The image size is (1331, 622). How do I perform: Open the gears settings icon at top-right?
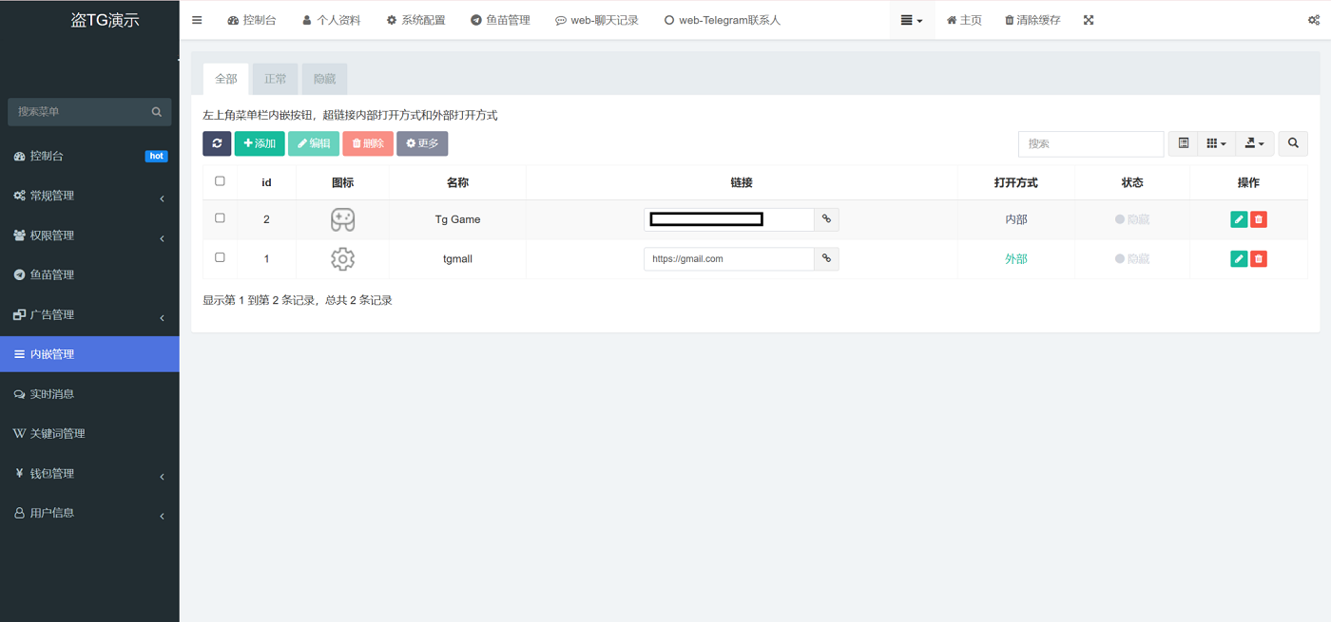[1313, 20]
